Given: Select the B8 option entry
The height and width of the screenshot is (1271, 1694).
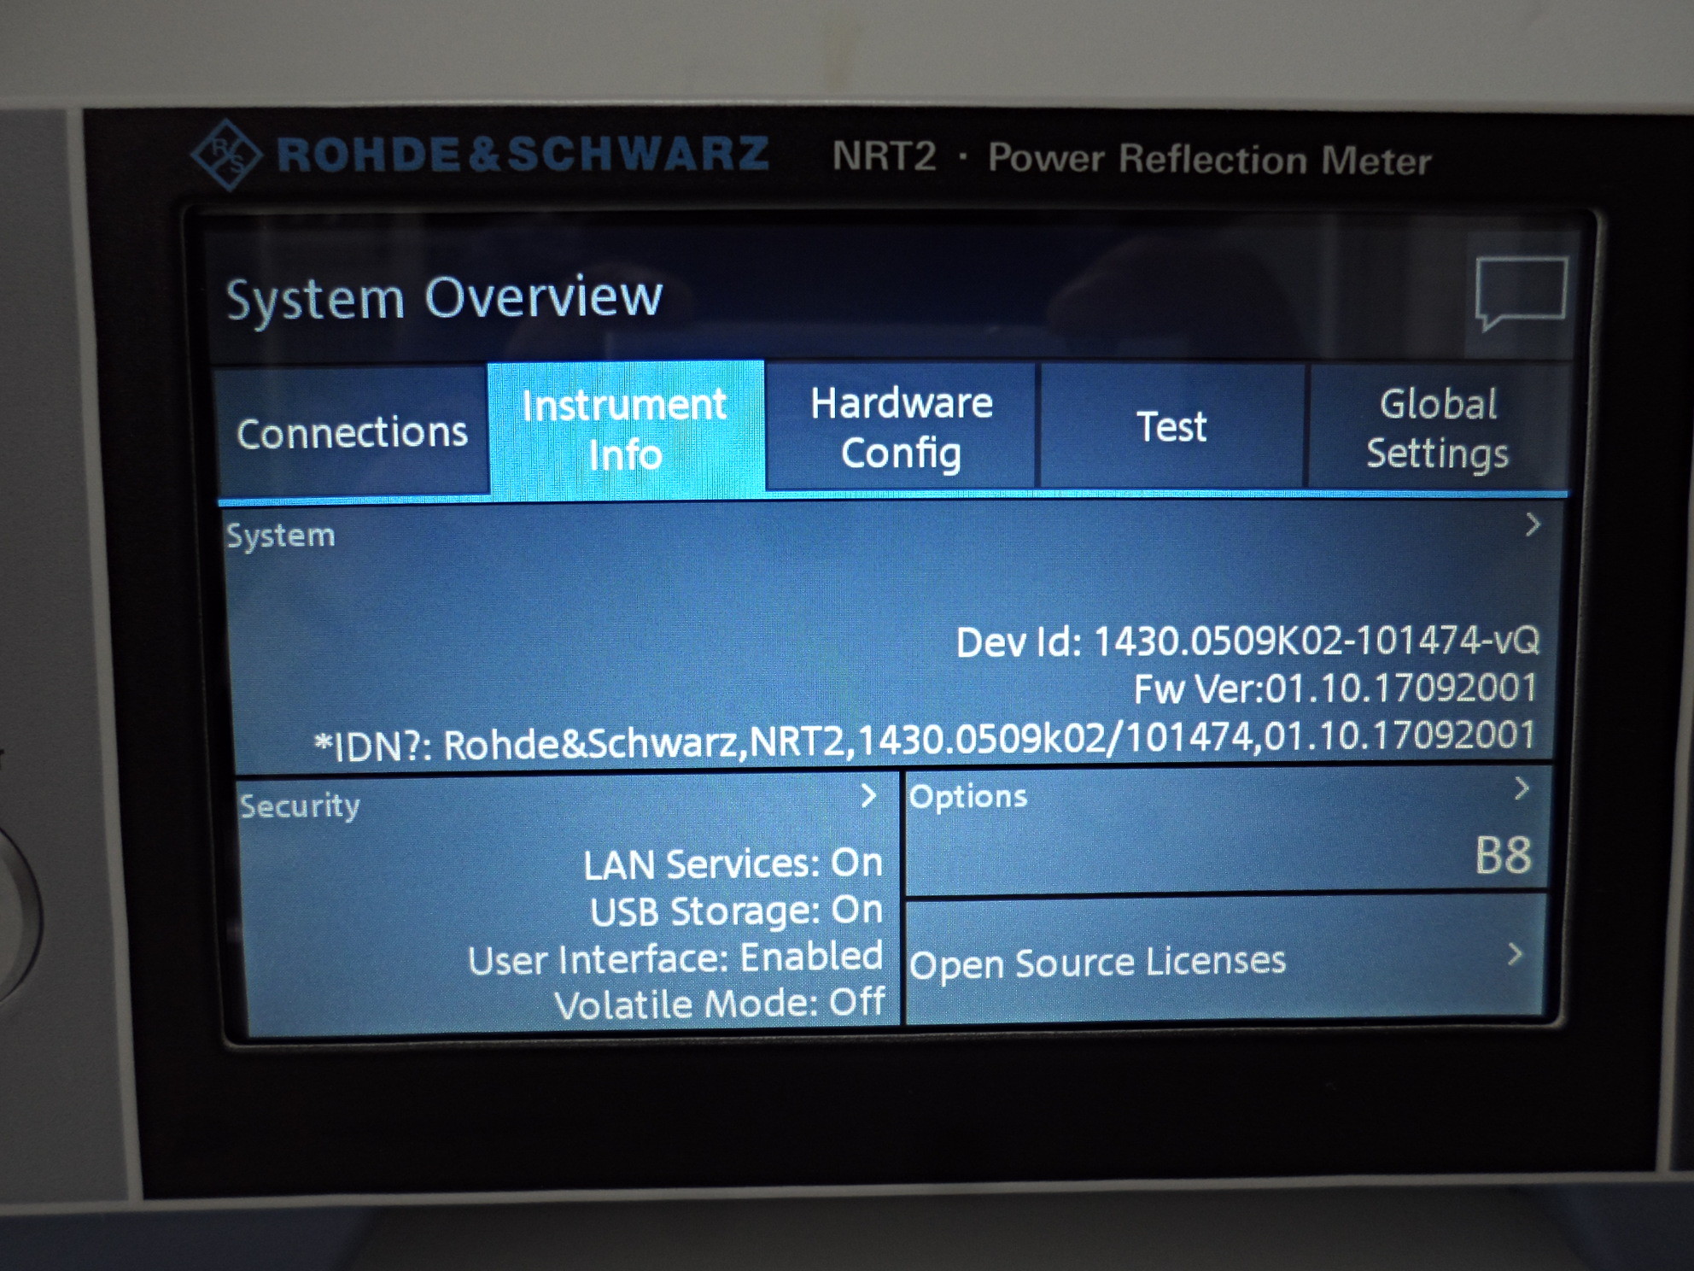Looking at the screenshot, I should (1502, 855).
